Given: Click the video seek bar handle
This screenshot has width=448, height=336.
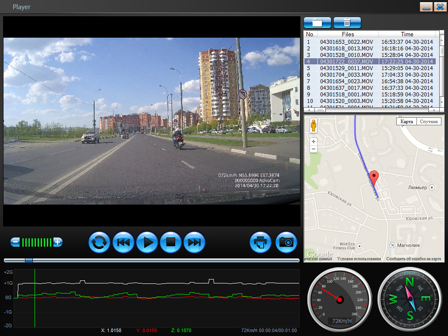Looking at the screenshot, I should click(29, 260).
